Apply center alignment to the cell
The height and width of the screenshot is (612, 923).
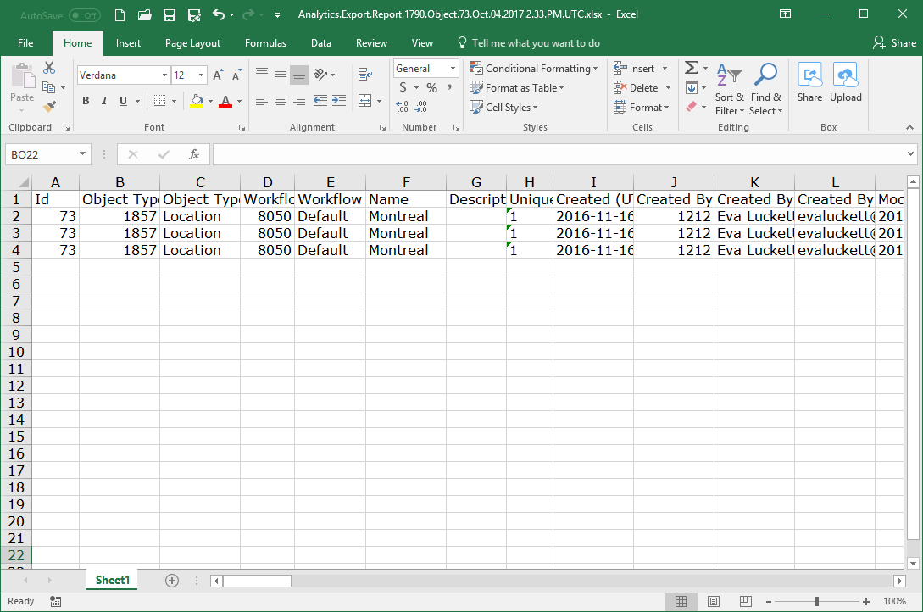[280, 100]
